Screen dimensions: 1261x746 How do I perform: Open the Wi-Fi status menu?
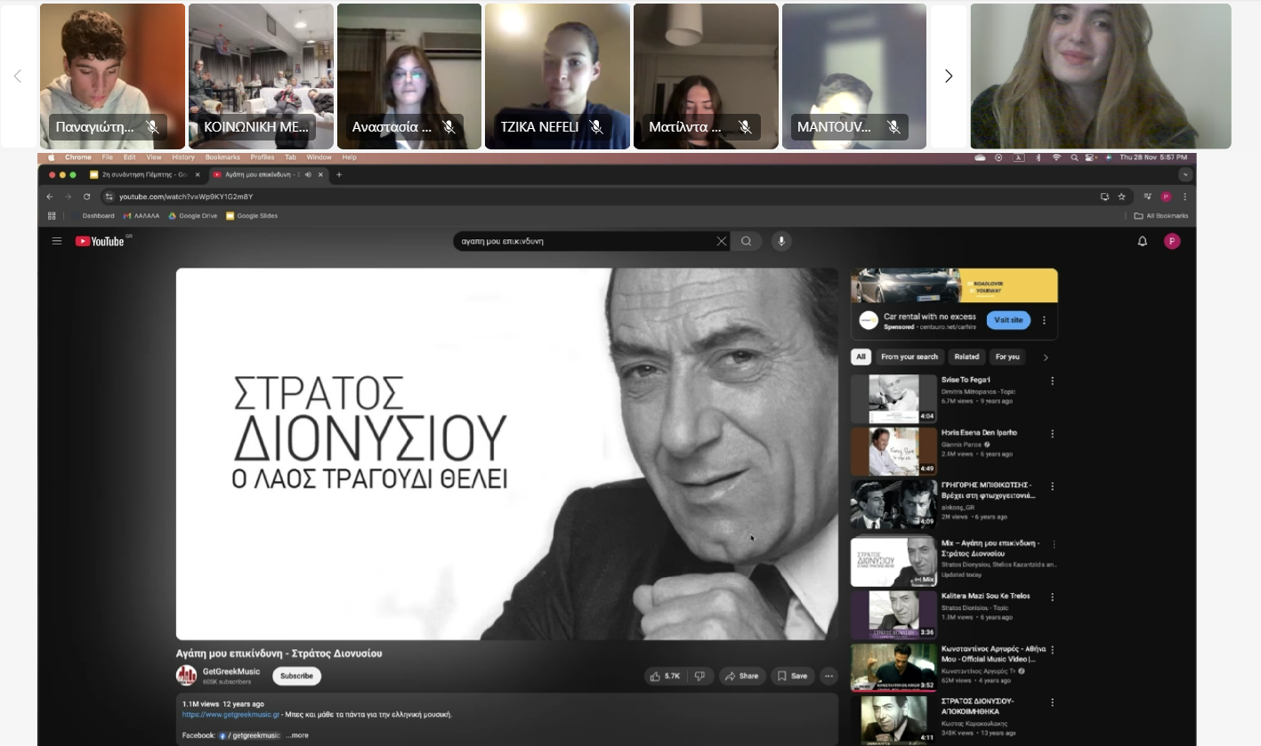(1056, 157)
